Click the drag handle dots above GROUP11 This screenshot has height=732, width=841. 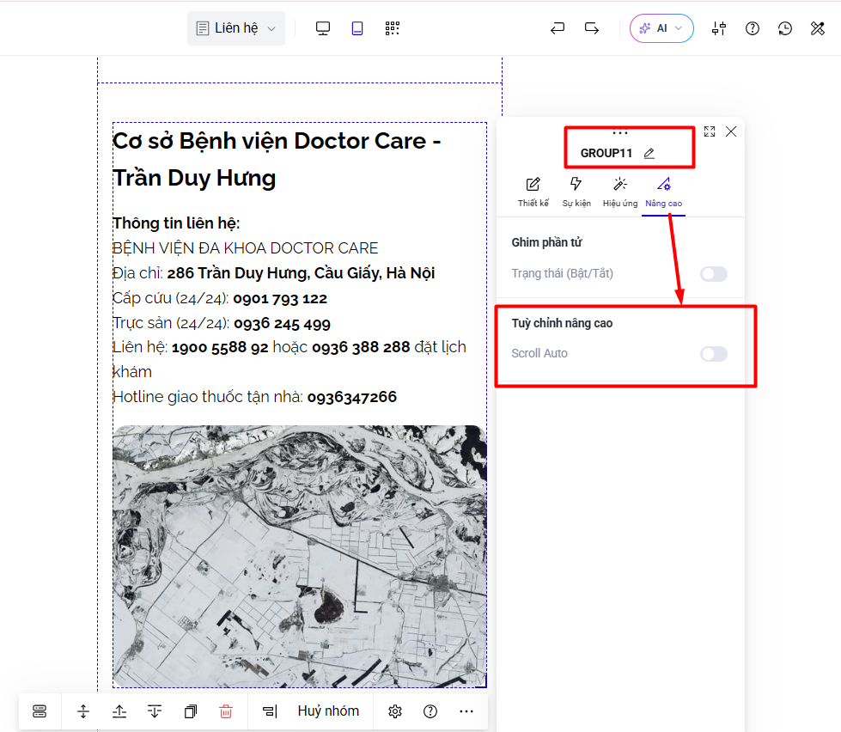click(620, 133)
